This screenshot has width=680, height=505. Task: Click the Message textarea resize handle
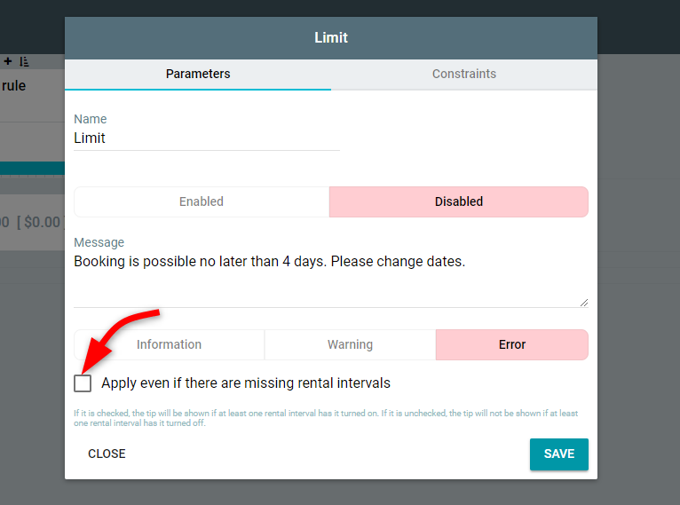584,303
